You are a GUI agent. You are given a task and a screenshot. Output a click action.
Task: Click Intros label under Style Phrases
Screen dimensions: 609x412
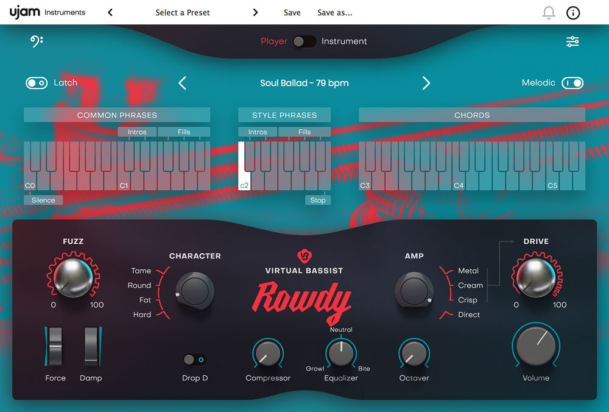click(258, 132)
